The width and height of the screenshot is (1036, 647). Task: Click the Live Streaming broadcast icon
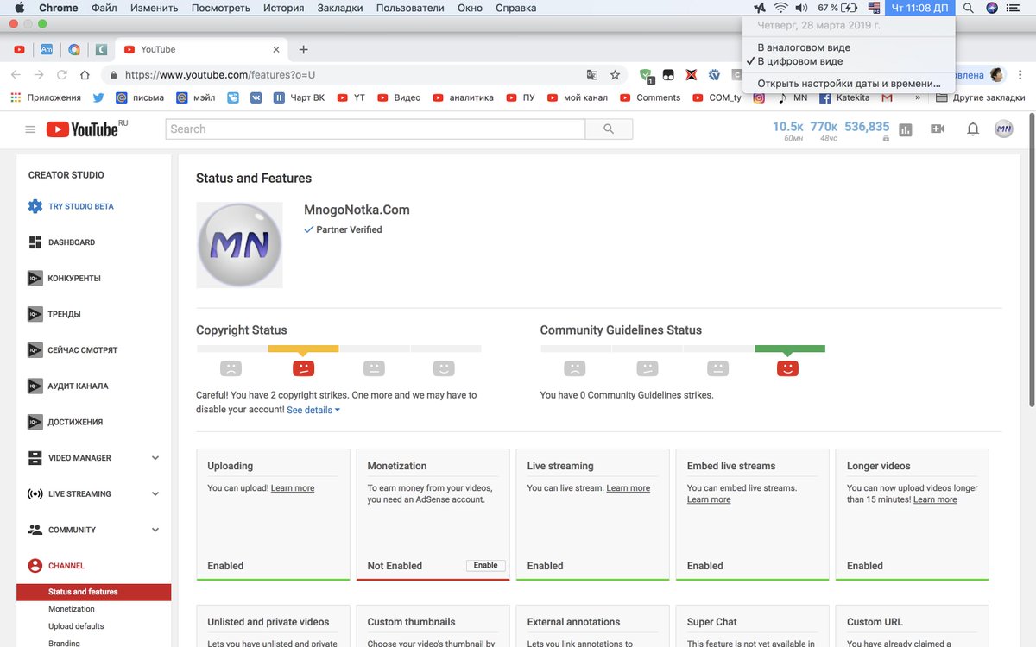pyautogui.click(x=35, y=494)
